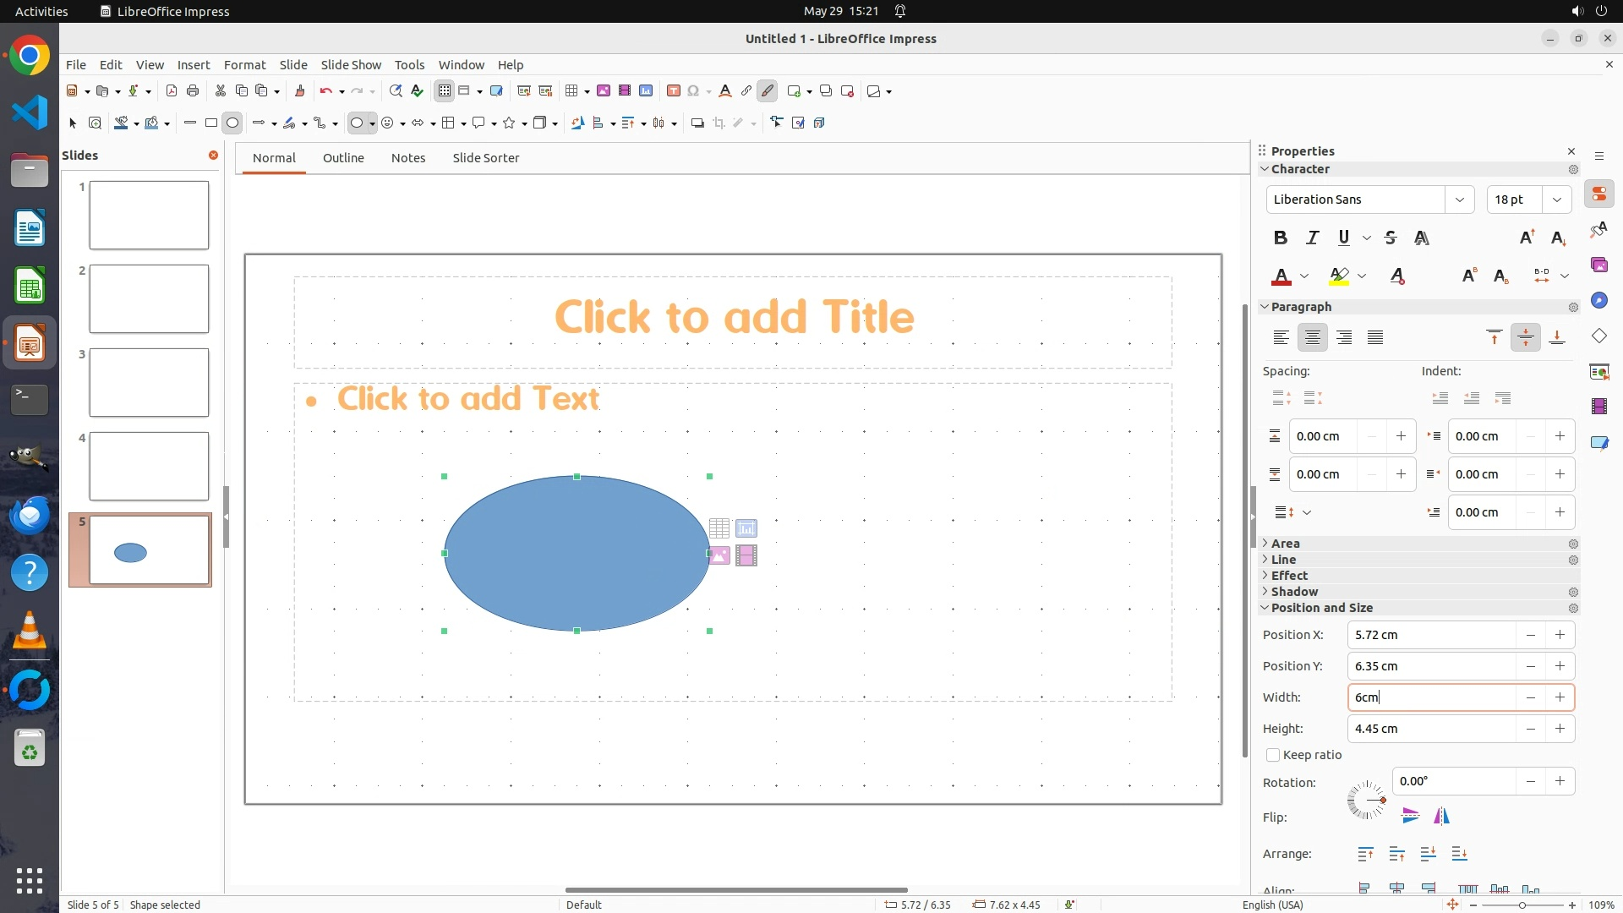Click Bring to Front arrange icon
Viewport: 1623px width, 913px height.
[1365, 854]
